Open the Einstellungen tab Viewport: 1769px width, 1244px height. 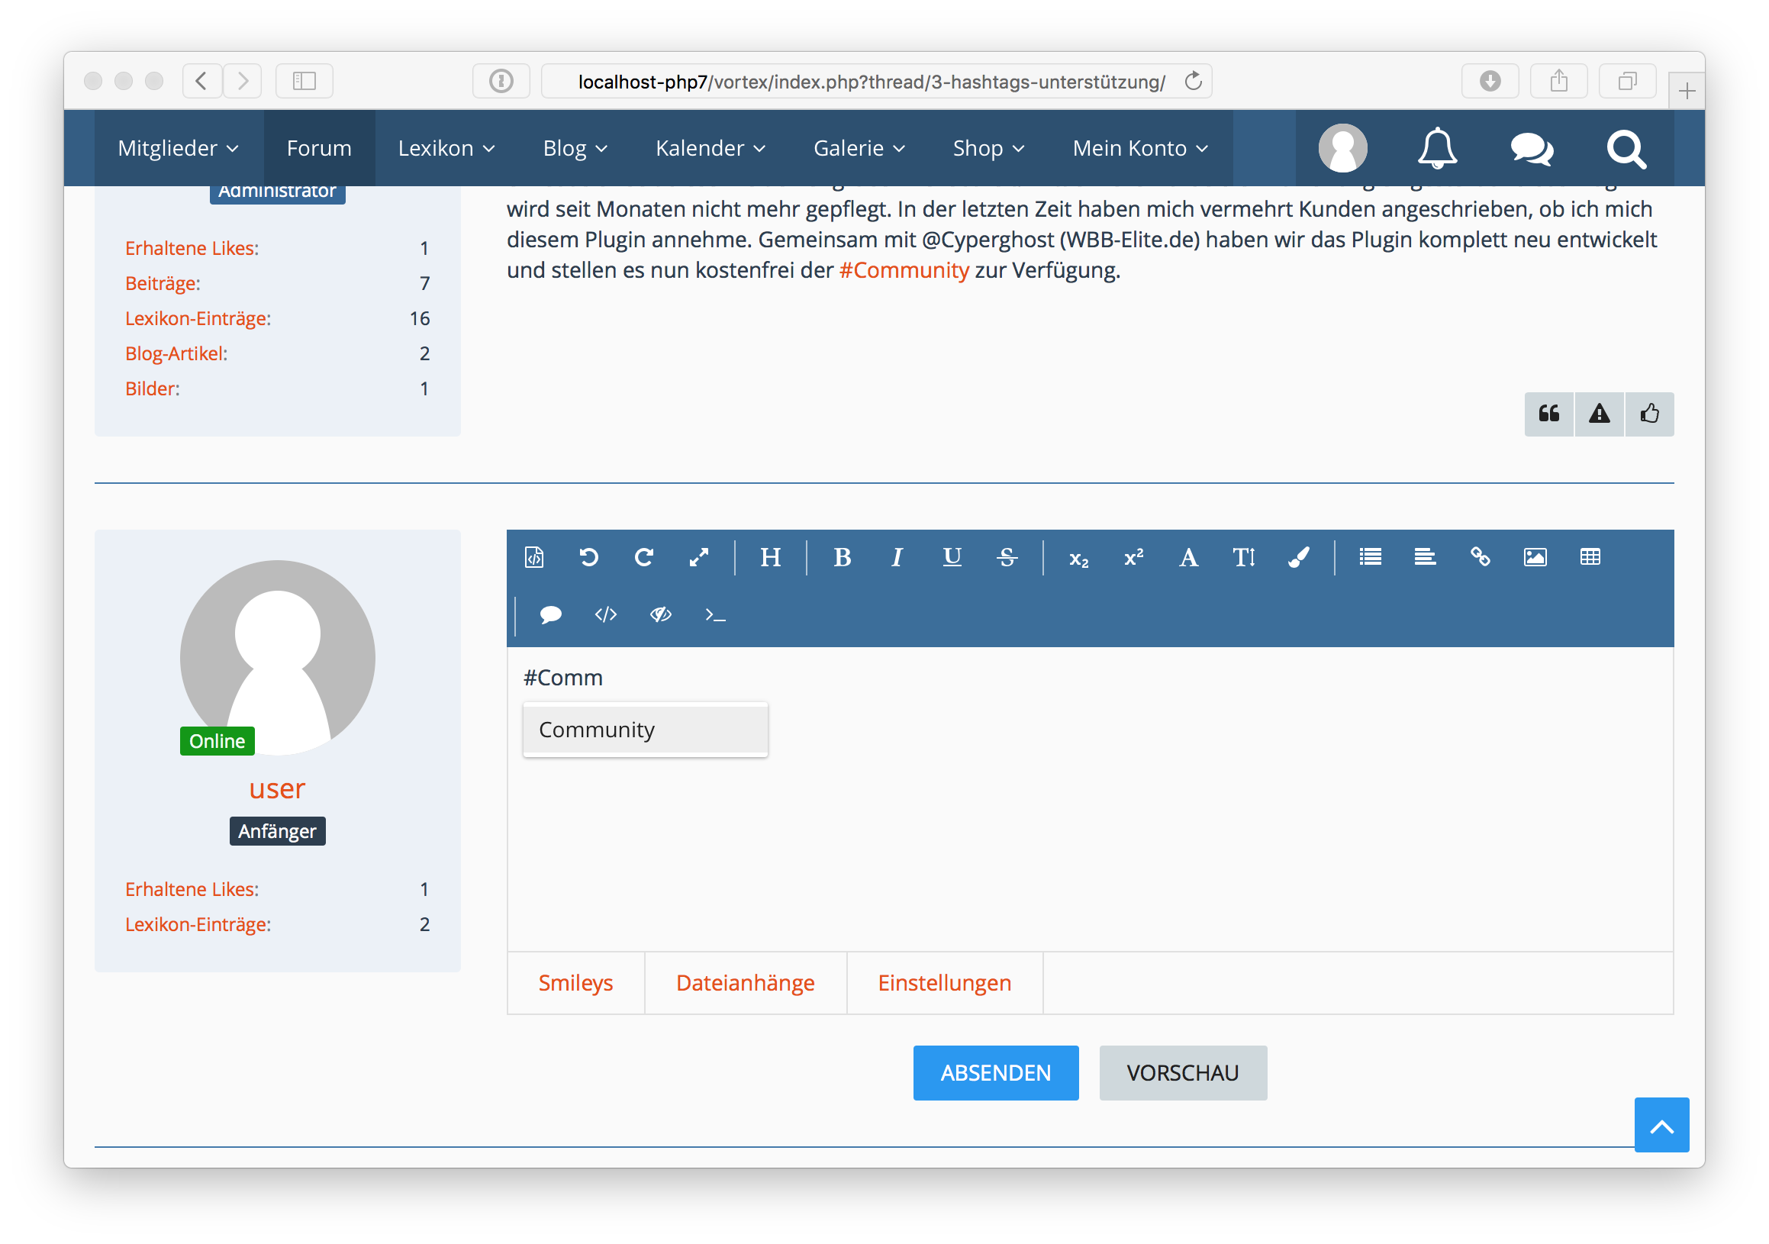point(945,983)
